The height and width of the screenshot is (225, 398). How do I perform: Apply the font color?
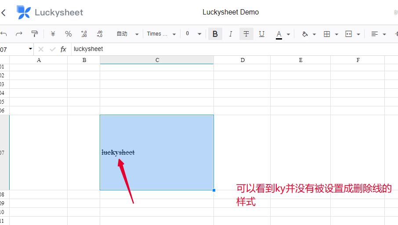click(279, 34)
